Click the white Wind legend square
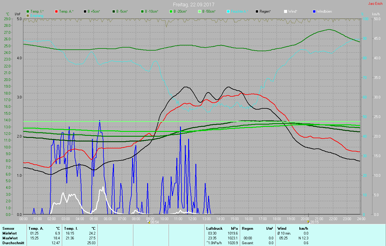The height and width of the screenshot is (246, 386). [x=286, y=11]
